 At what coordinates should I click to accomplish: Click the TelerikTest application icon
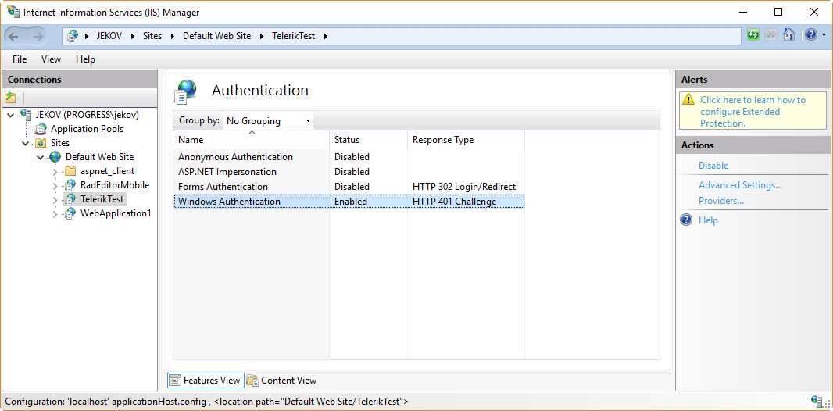point(70,200)
